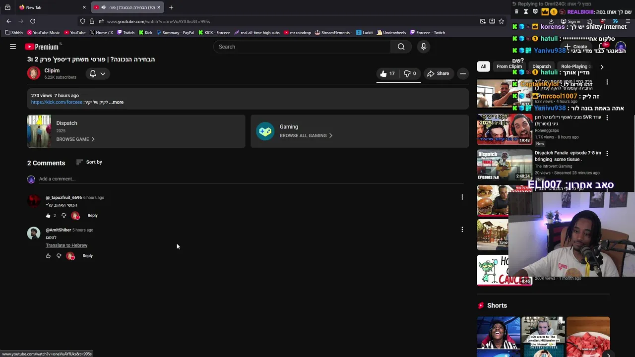Like the video showing 17 likes
The height and width of the screenshot is (357, 635).
coord(387,73)
